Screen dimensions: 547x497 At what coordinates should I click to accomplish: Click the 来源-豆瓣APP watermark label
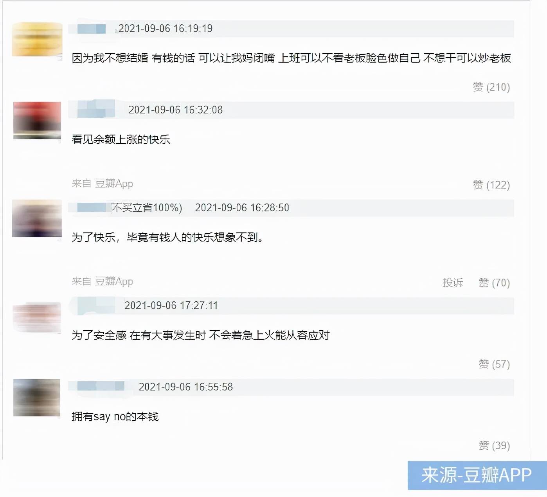pyautogui.click(x=477, y=475)
